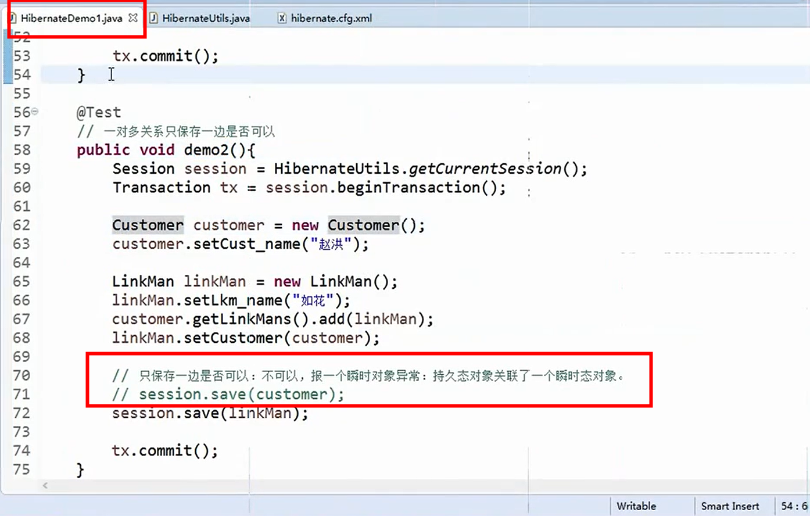Viewport: 810px width, 516px height.
Task: Click the Session type on line 59
Action: tap(144, 169)
